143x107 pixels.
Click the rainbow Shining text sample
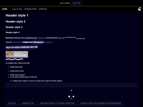pos(48,42)
